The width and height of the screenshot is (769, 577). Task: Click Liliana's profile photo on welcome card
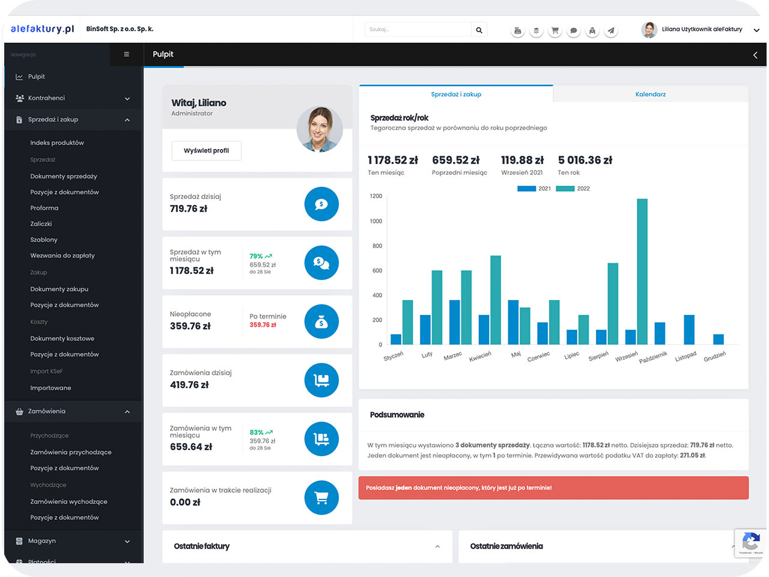tap(320, 129)
